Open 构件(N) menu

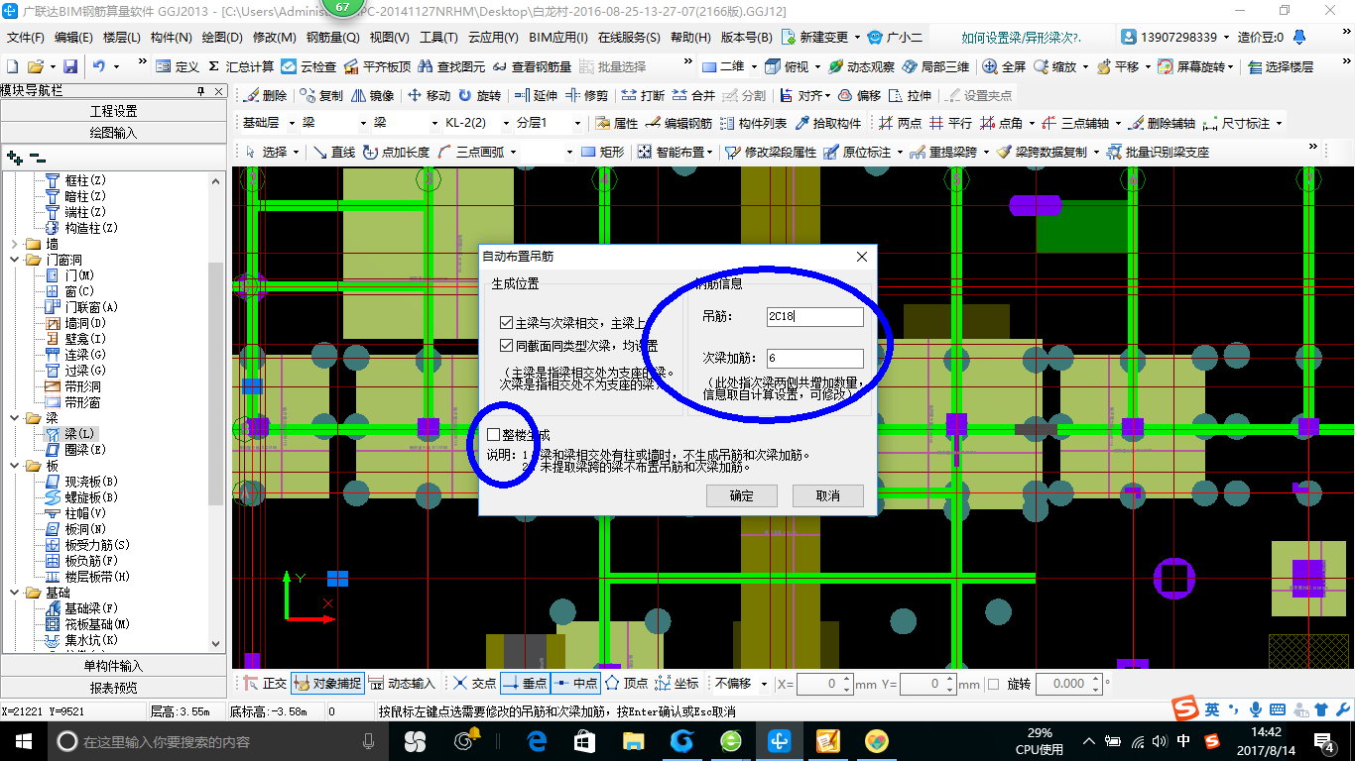[171, 38]
